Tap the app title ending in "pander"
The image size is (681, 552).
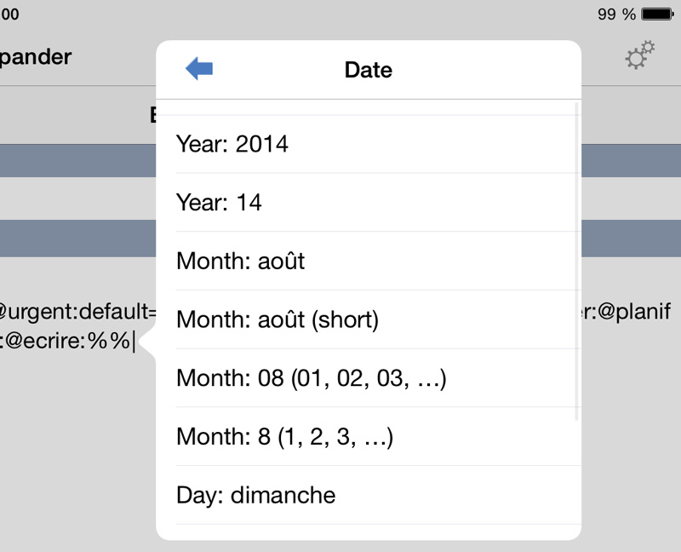[36, 57]
